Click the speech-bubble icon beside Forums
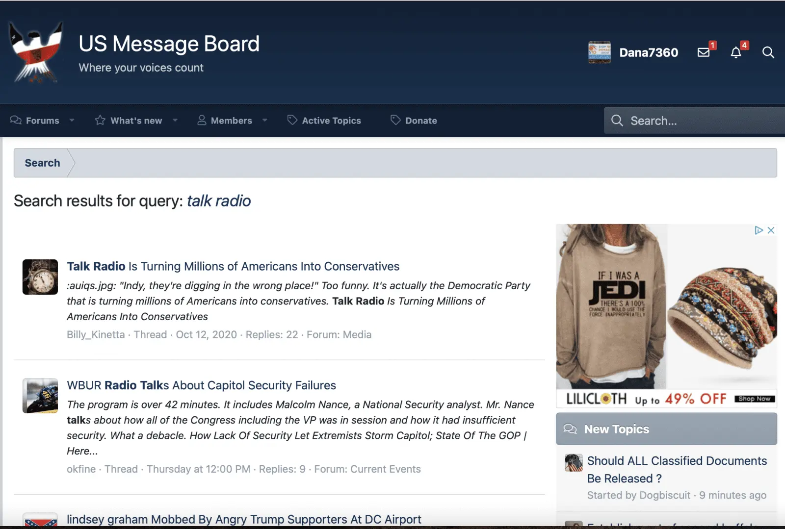Image resolution: width=785 pixels, height=529 pixels. [15, 120]
